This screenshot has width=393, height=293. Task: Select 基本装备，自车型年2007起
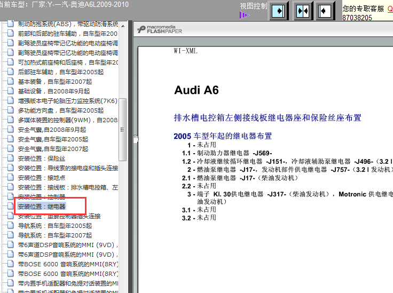coord(55,81)
